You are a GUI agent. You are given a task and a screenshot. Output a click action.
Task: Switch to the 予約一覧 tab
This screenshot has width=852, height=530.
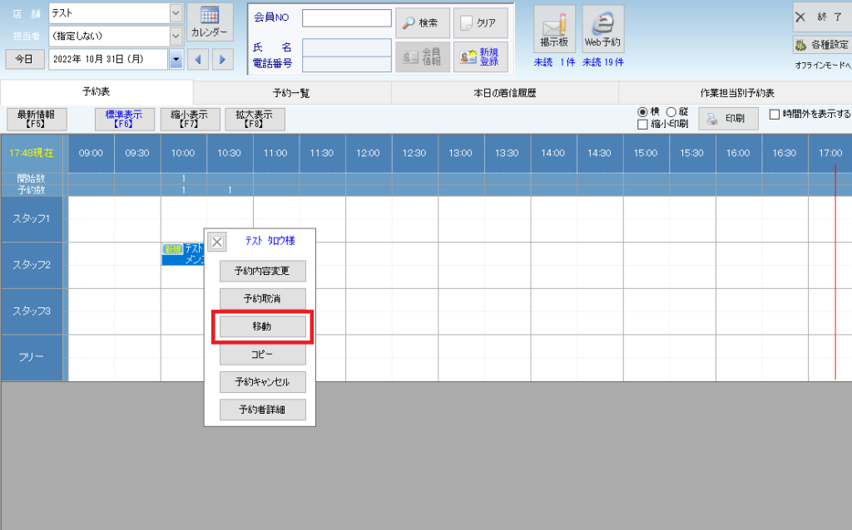tap(291, 93)
